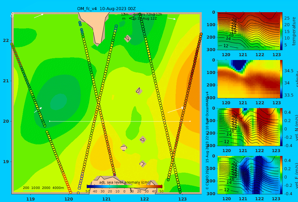Viewport: 298px width, 202px height.
Task: Click latitude tick label 21 on map
Action: (x=6, y=81)
